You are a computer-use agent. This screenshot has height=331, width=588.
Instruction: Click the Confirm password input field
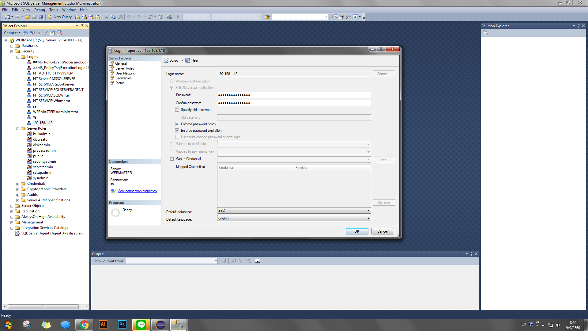pos(294,103)
